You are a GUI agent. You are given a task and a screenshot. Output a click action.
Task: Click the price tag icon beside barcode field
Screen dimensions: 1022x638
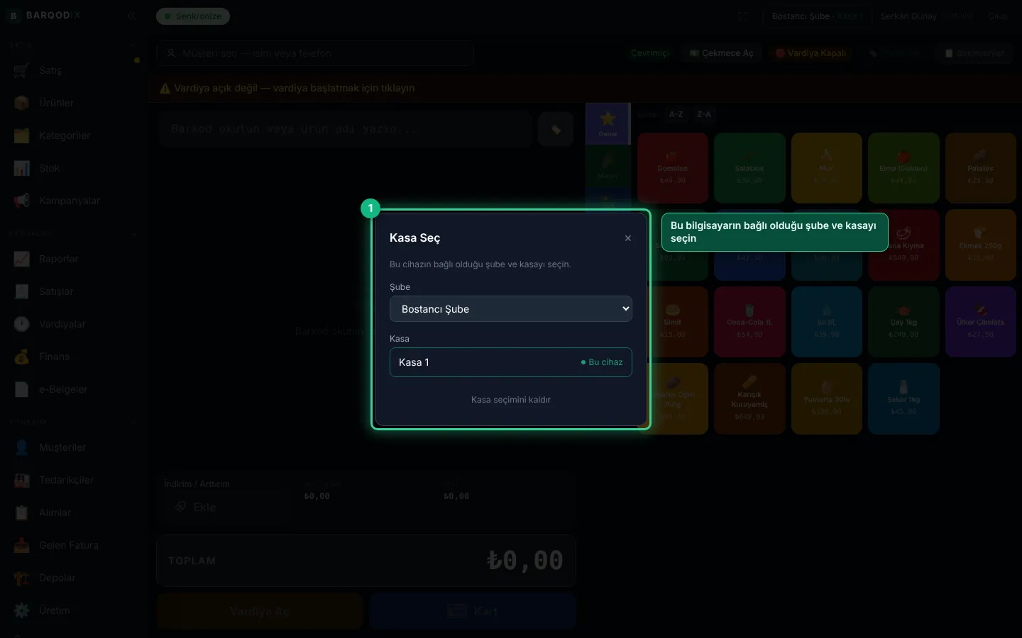coord(556,129)
